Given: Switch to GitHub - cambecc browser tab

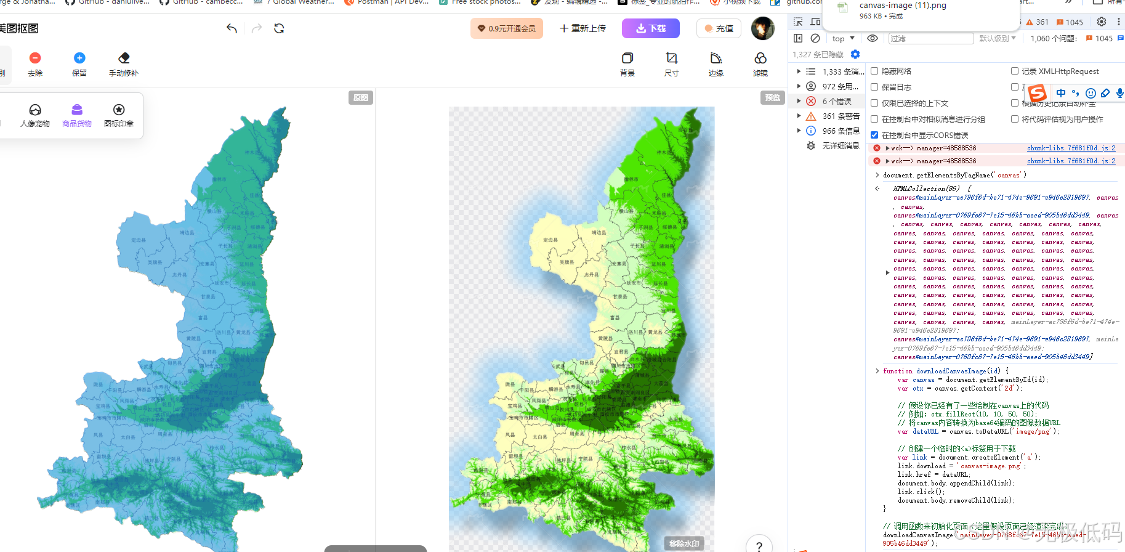Looking at the screenshot, I should coord(201,3).
